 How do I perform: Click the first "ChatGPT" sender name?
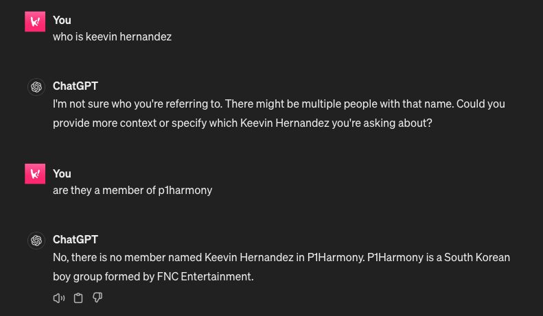(76, 86)
